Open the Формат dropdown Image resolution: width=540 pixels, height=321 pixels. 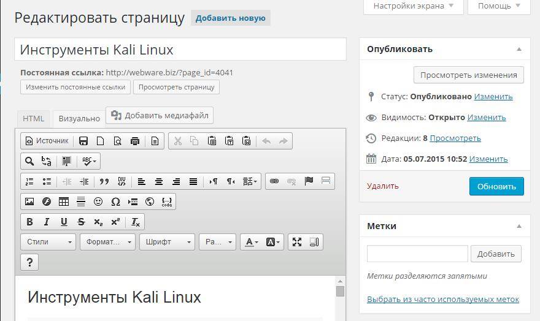pyautogui.click(x=108, y=242)
